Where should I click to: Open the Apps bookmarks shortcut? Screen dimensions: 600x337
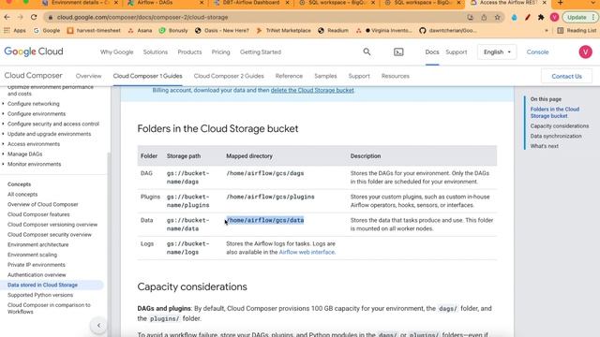(15, 31)
